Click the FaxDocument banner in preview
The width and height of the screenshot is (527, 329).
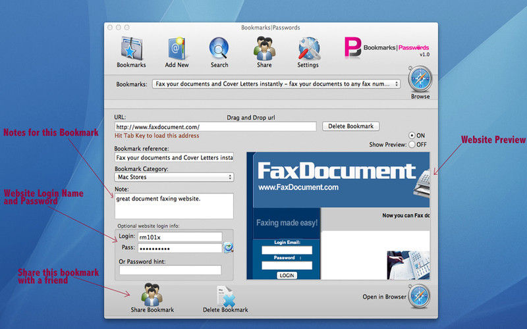341,180
